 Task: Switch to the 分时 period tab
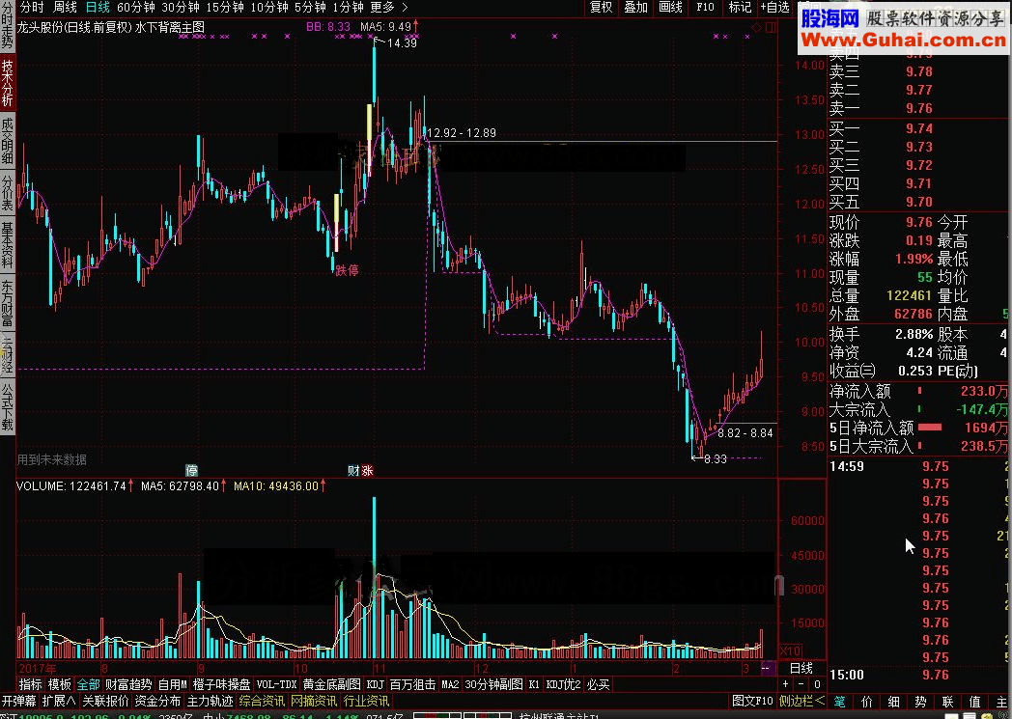click(x=32, y=7)
